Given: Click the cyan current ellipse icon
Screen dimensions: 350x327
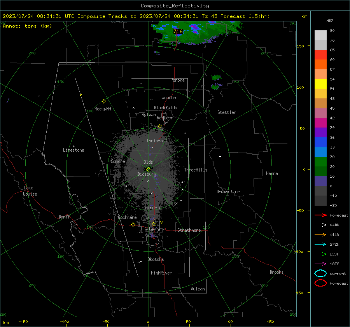Looking at the screenshot, I should pyautogui.click(x=320, y=273).
